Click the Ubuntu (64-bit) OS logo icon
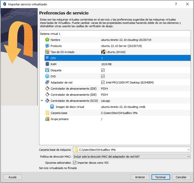The height and width of the screenshot is (183, 194). 103,52
